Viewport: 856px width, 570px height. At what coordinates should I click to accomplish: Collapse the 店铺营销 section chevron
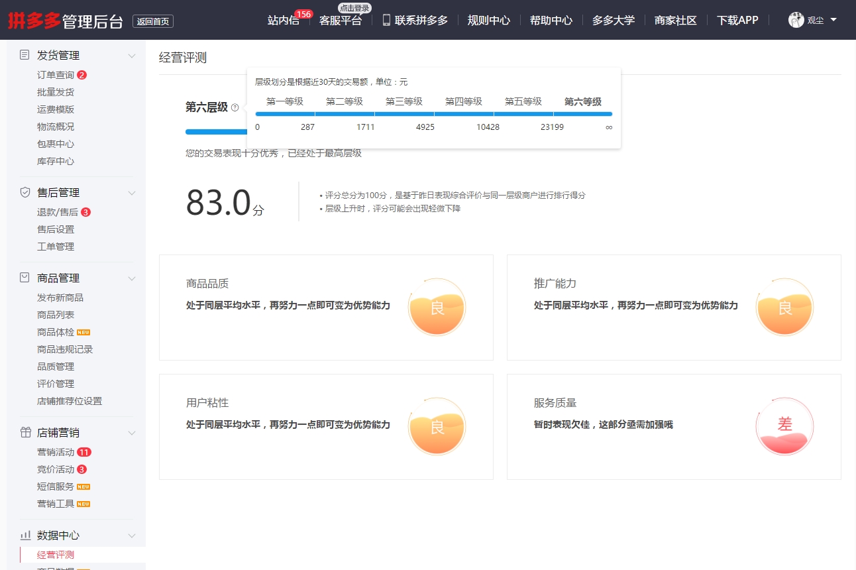point(132,433)
